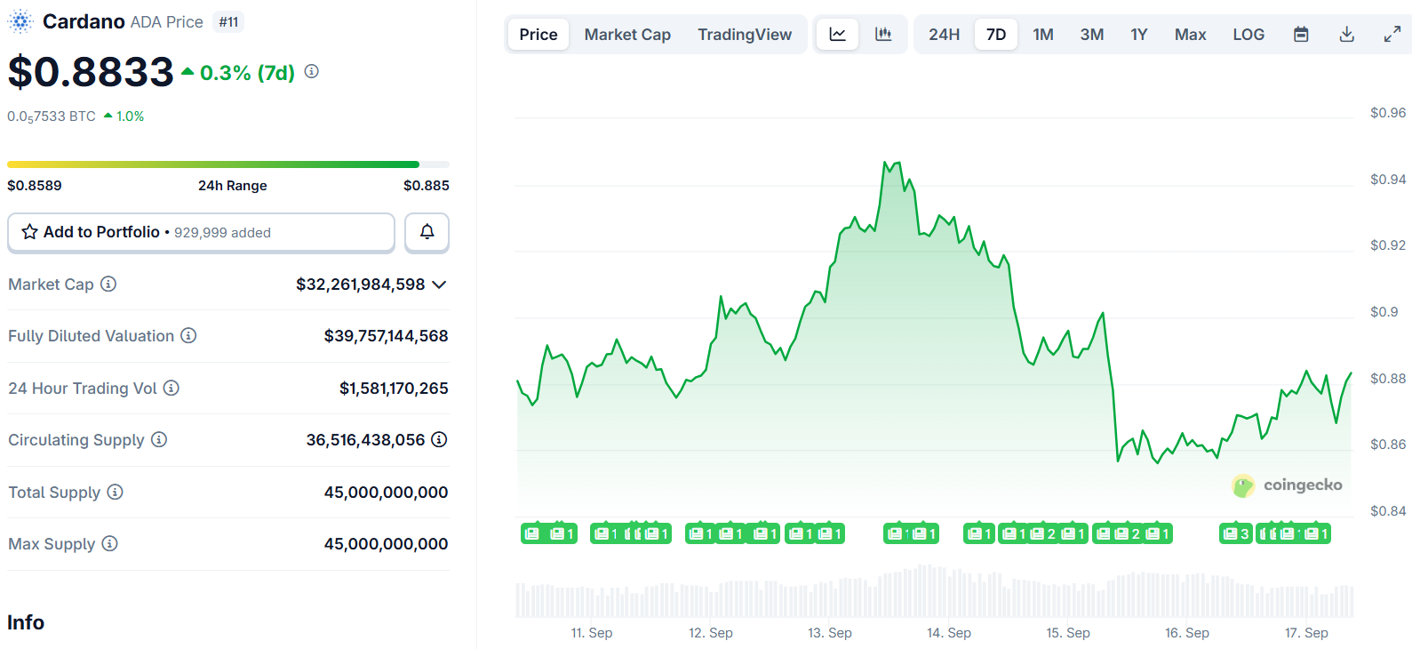Viewport: 1412px width, 649px height.
Task: Set chart range to 3M
Action: pos(1092,34)
